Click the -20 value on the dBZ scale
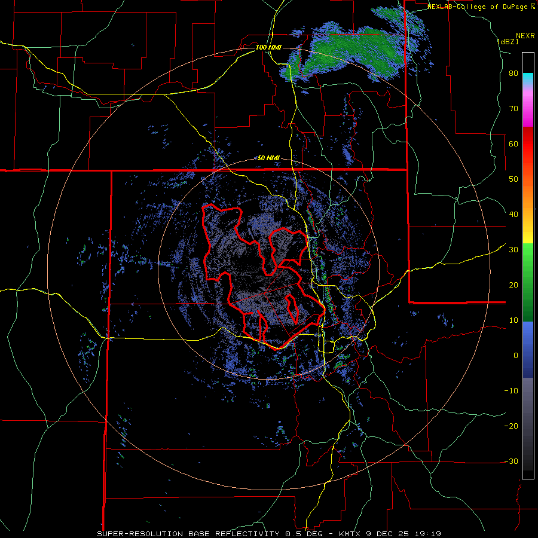This screenshot has width=538, height=538. pyautogui.click(x=511, y=426)
